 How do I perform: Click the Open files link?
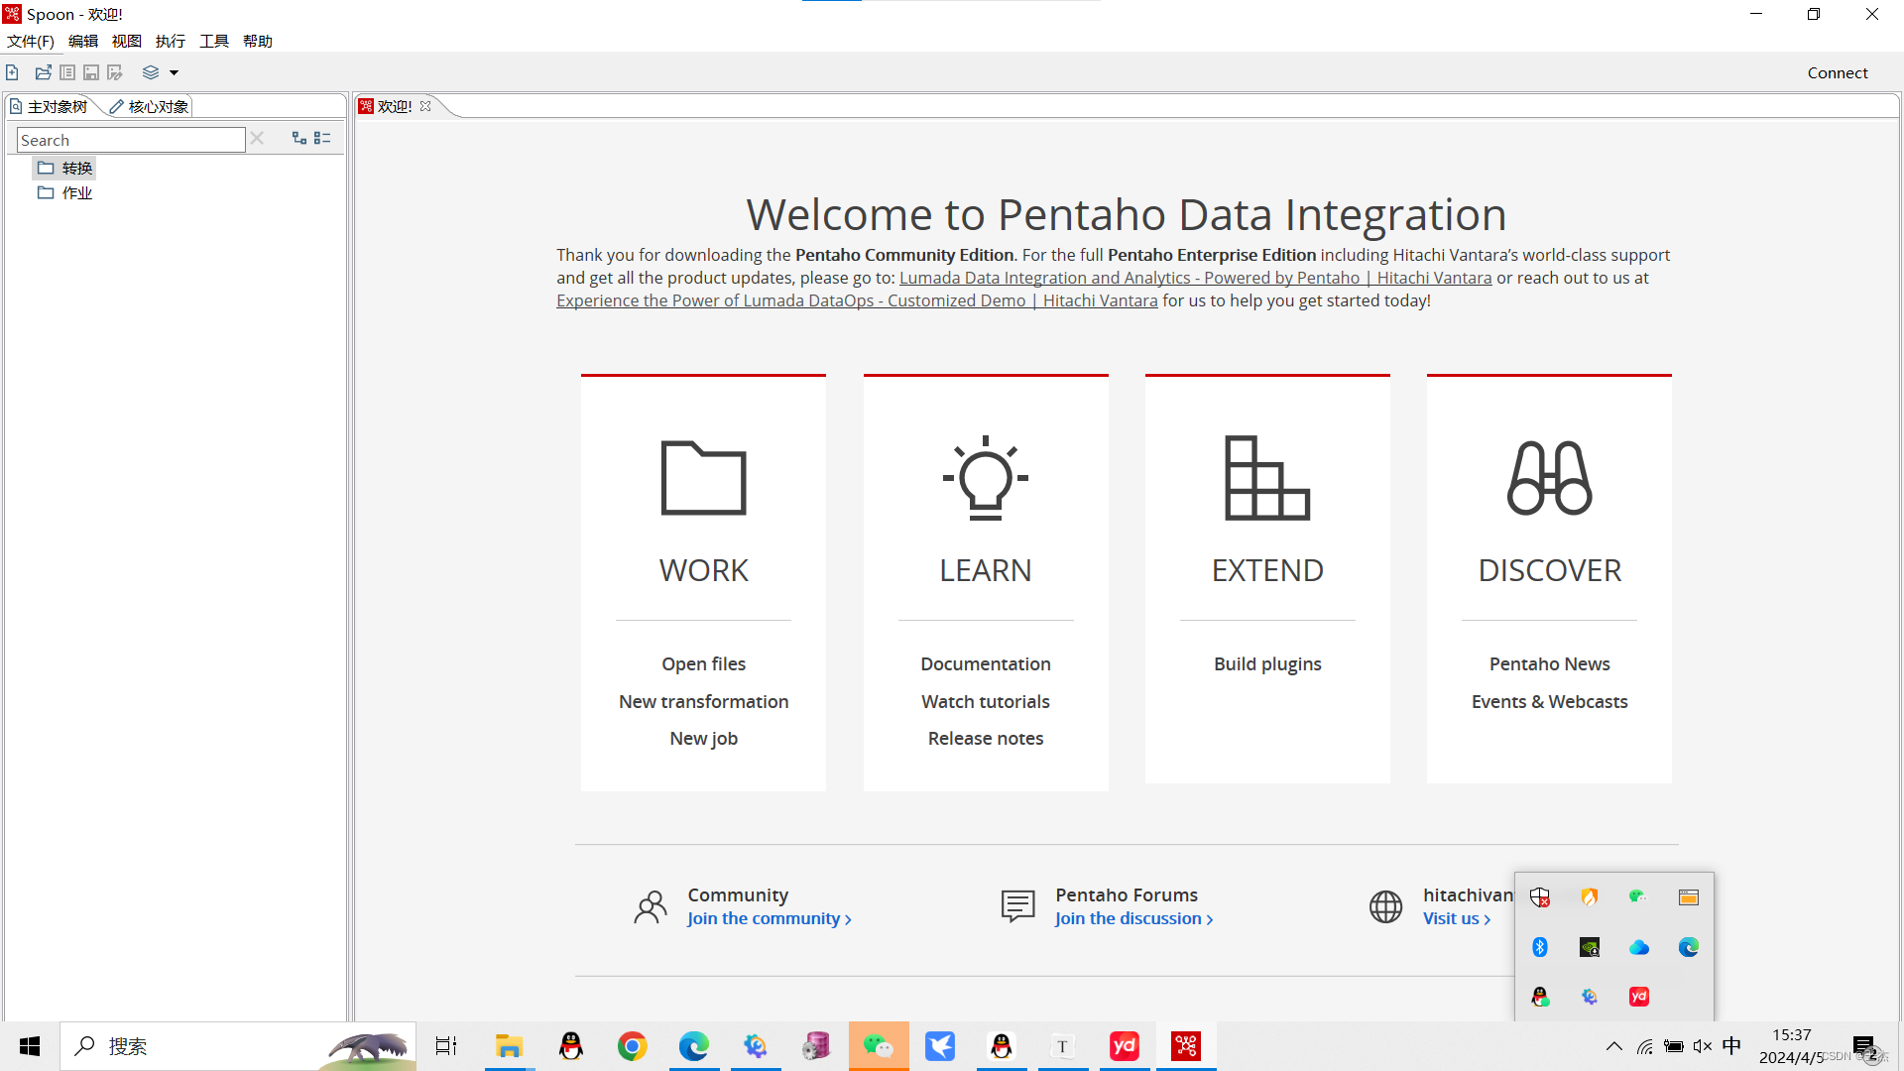tap(704, 663)
